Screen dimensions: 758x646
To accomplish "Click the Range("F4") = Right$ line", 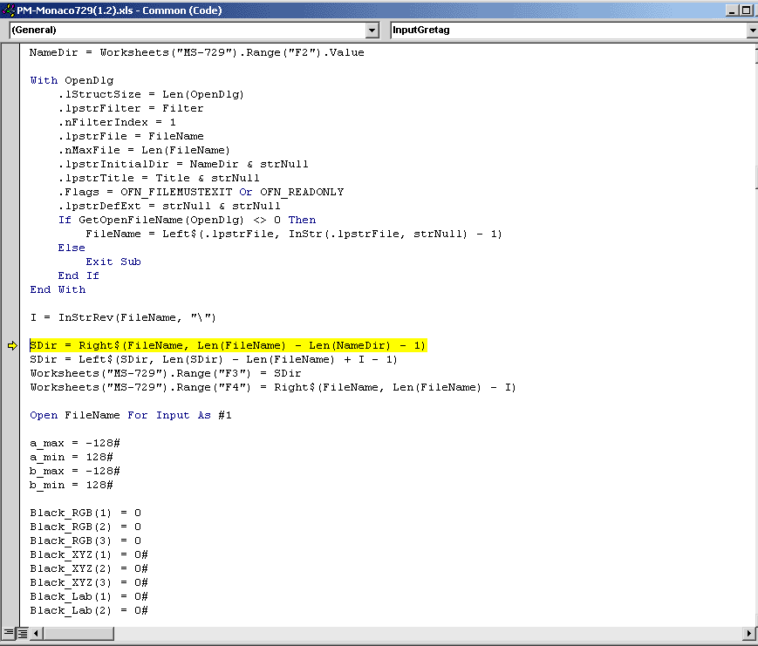I will click(273, 387).
